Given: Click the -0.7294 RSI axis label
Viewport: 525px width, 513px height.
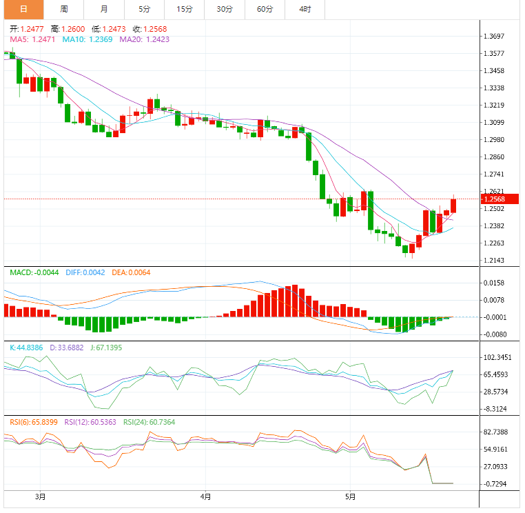Looking at the screenshot, I should [x=495, y=484].
